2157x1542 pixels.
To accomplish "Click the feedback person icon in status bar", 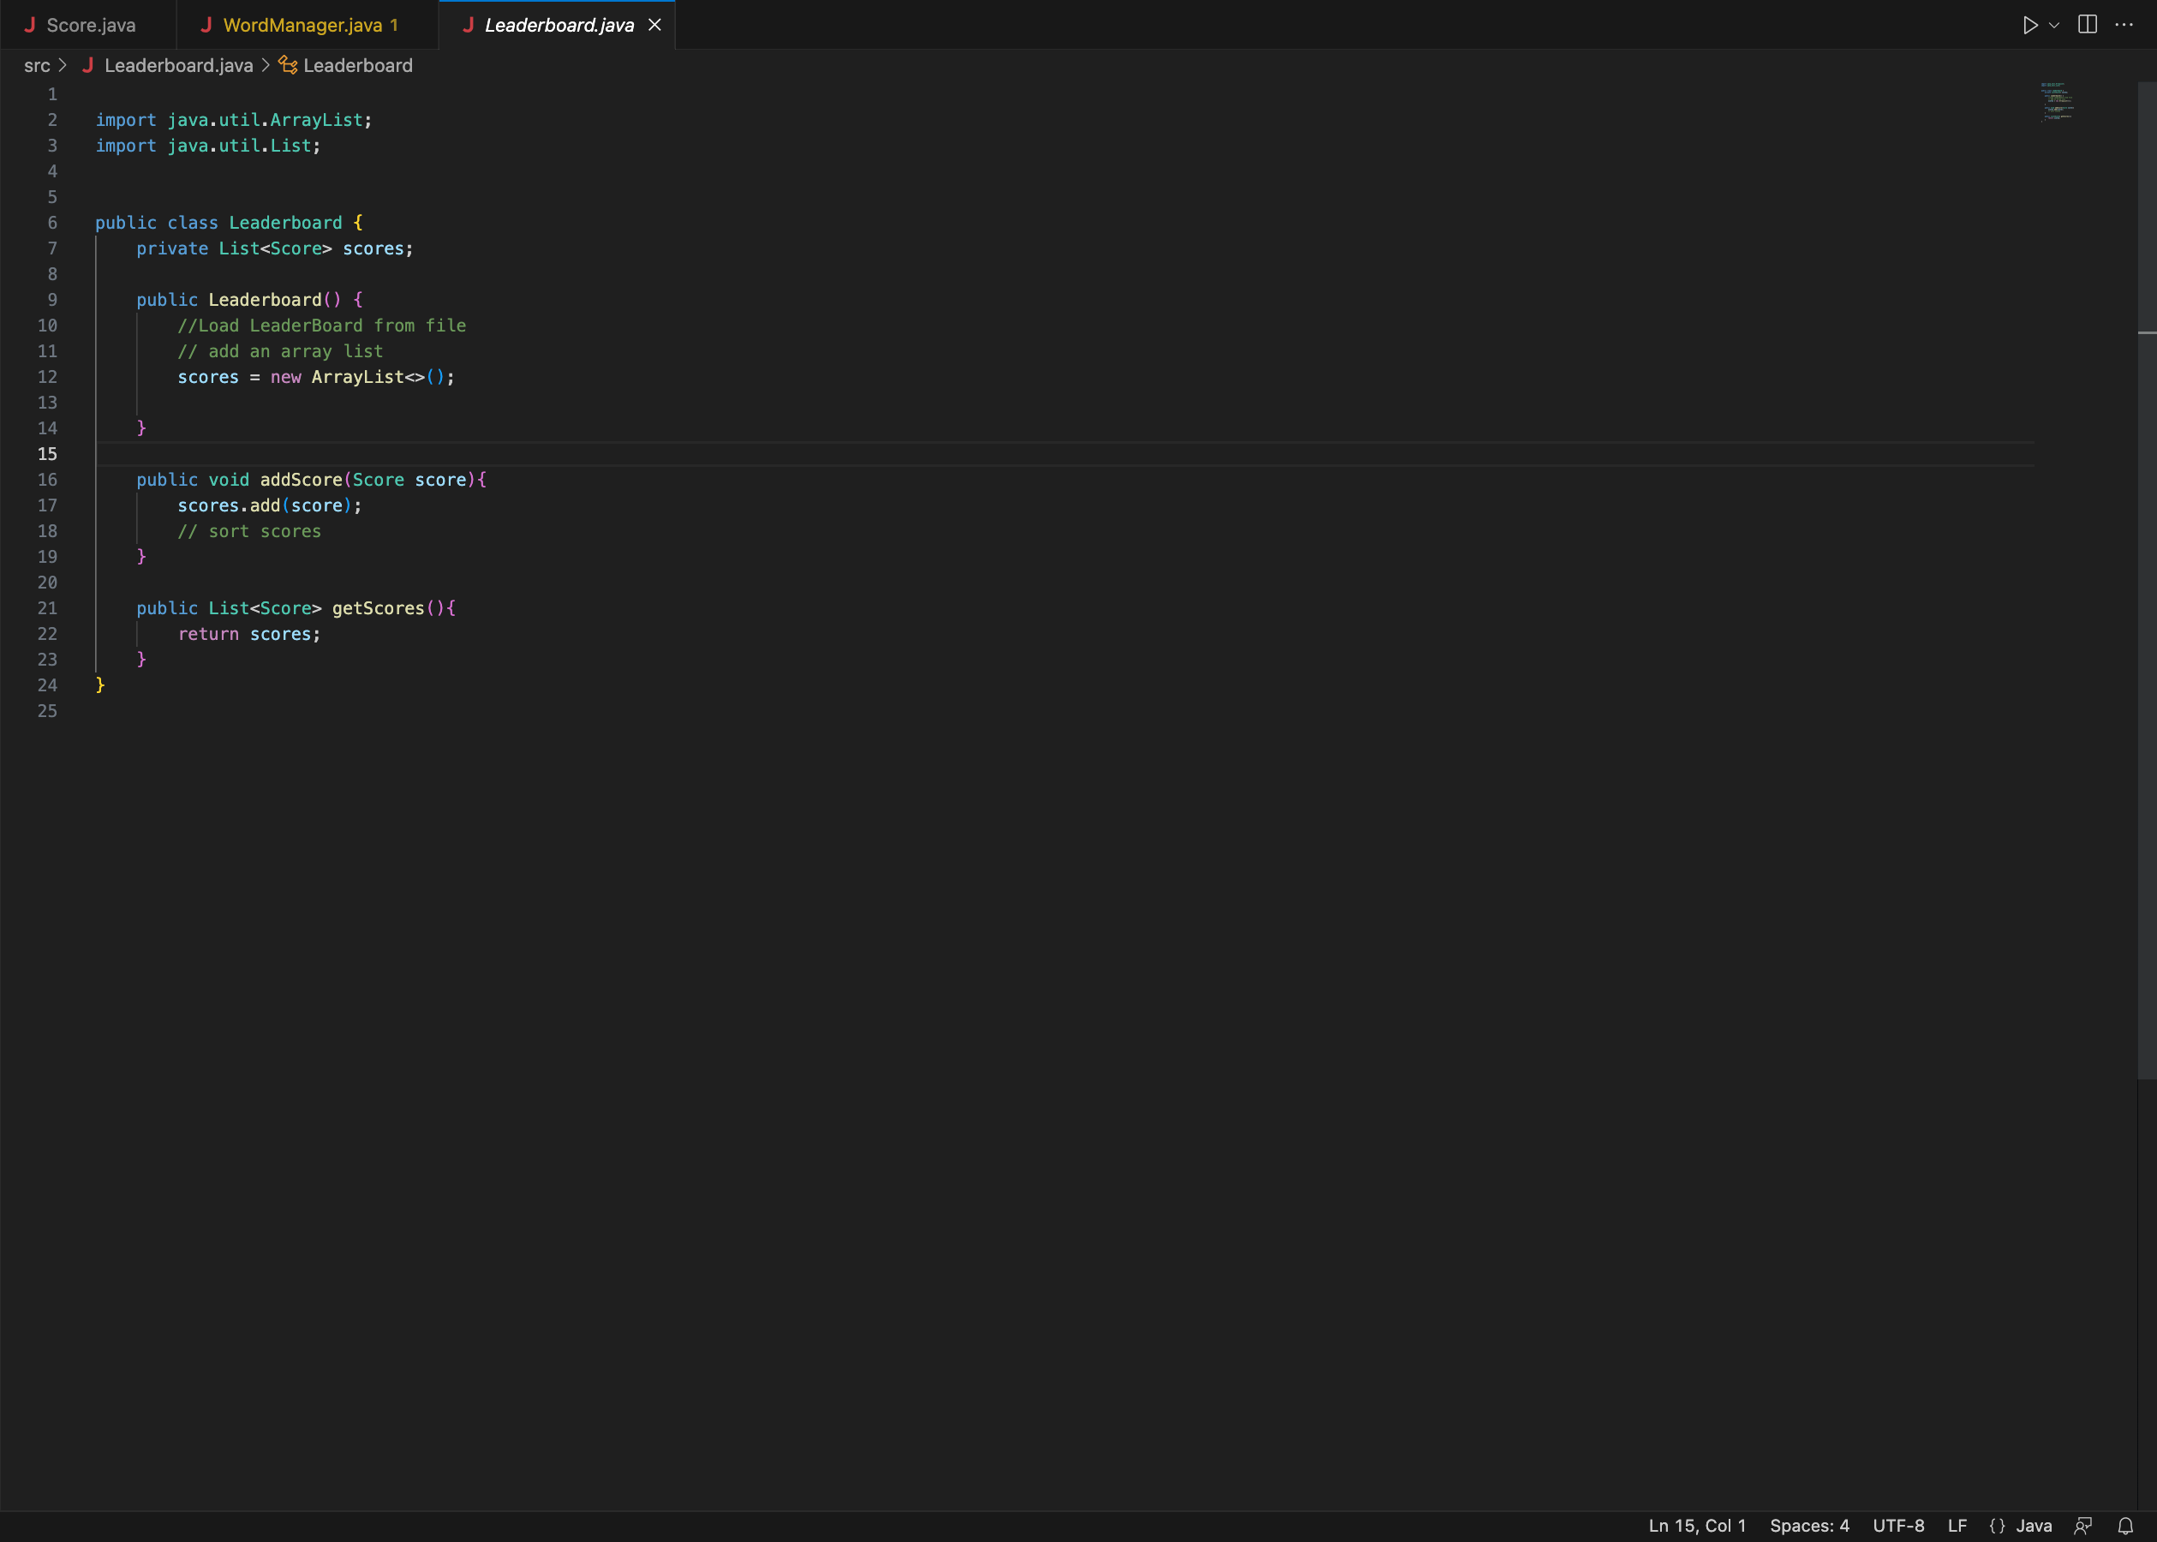I will (2083, 1526).
